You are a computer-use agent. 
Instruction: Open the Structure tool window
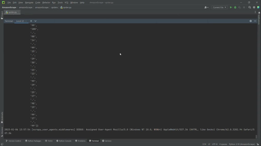pos(2,132)
